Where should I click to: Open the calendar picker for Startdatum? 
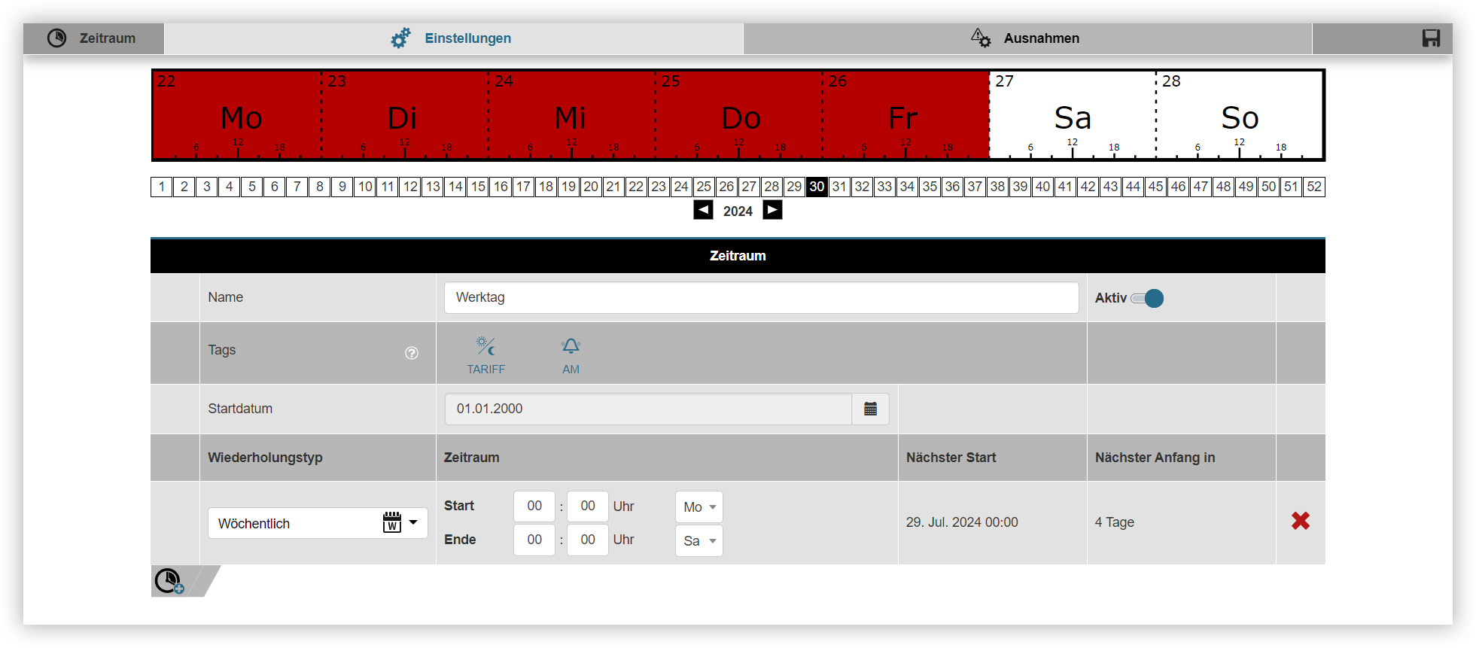tap(870, 409)
